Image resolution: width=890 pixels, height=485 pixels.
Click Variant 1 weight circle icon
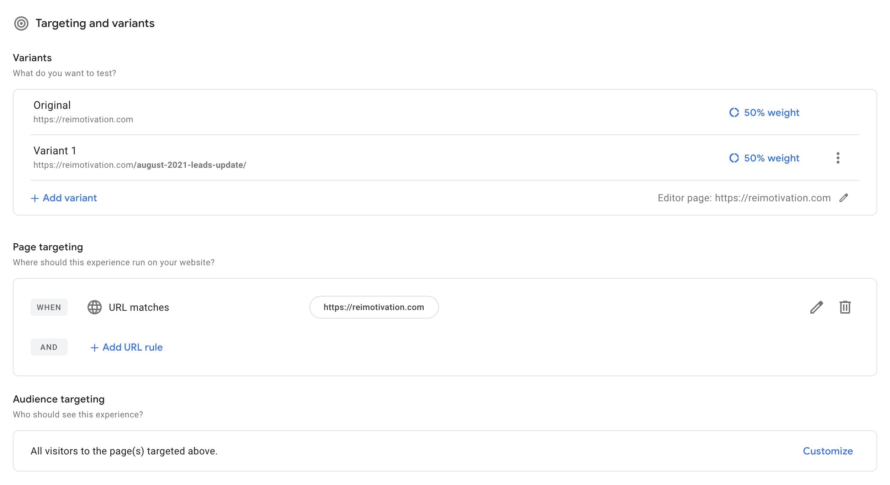click(x=734, y=158)
